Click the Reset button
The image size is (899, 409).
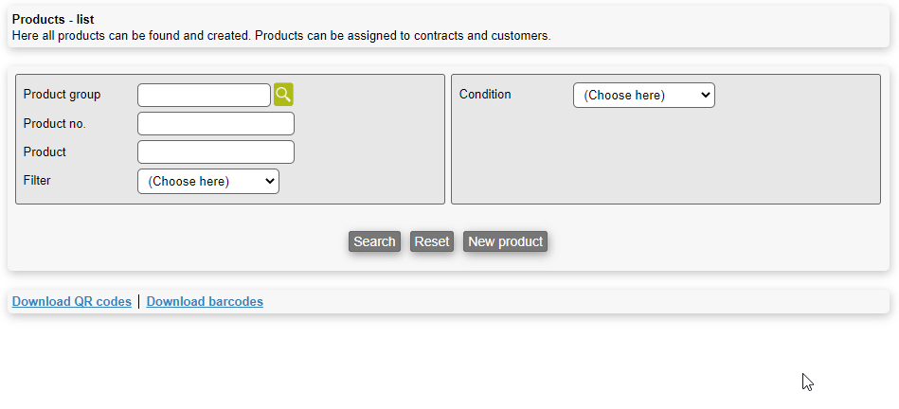(431, 241)
